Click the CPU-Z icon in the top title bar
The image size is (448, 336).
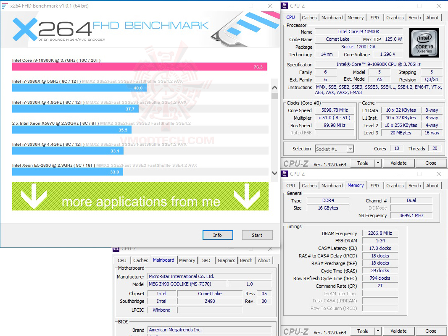click(284, 5)
